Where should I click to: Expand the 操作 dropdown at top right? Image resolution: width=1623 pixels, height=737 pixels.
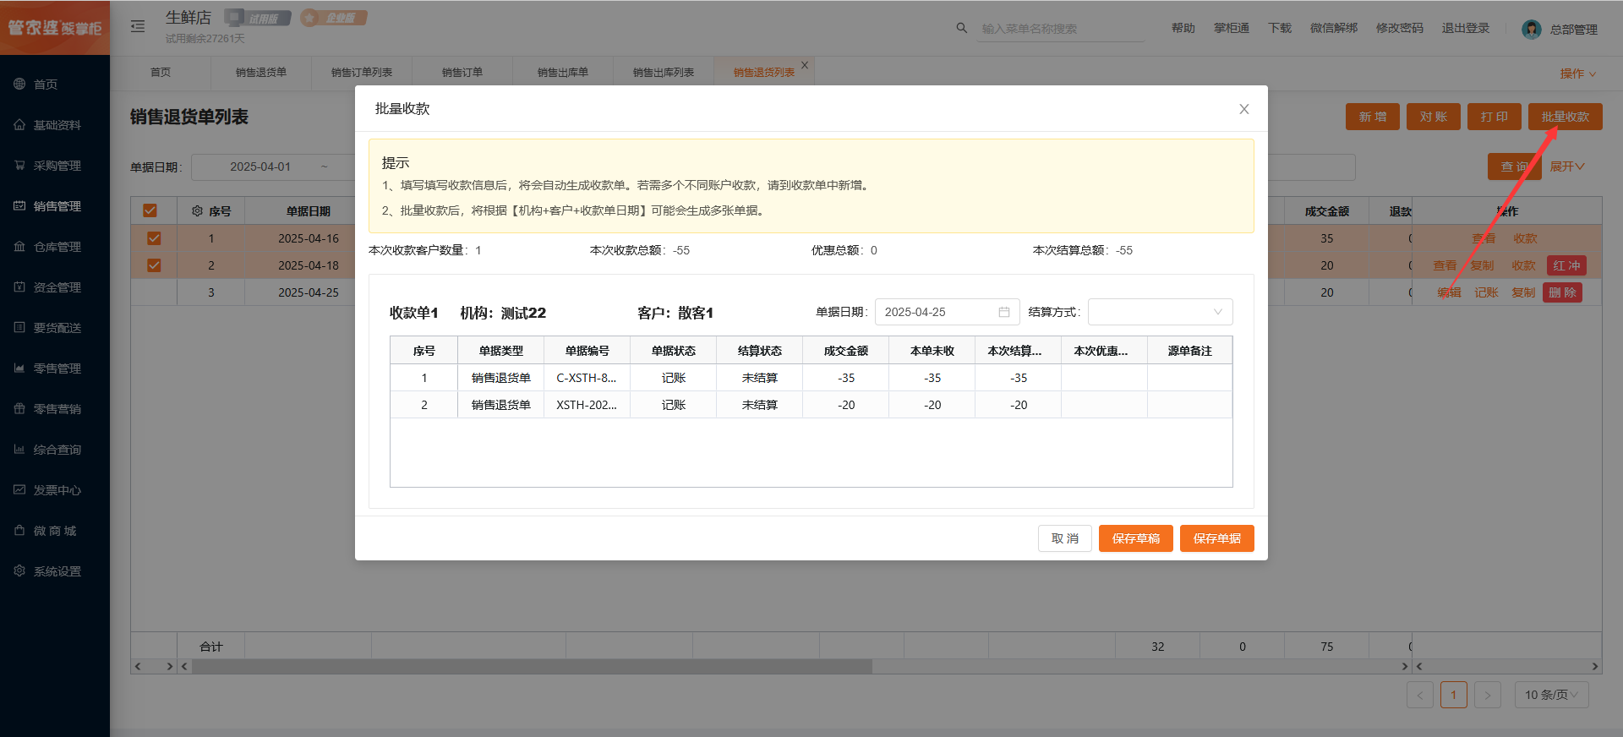pos(1577,74)
